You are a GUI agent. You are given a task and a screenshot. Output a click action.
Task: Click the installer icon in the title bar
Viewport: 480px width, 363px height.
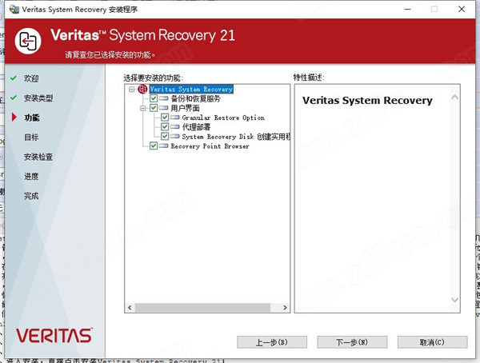tap(14, 9)
